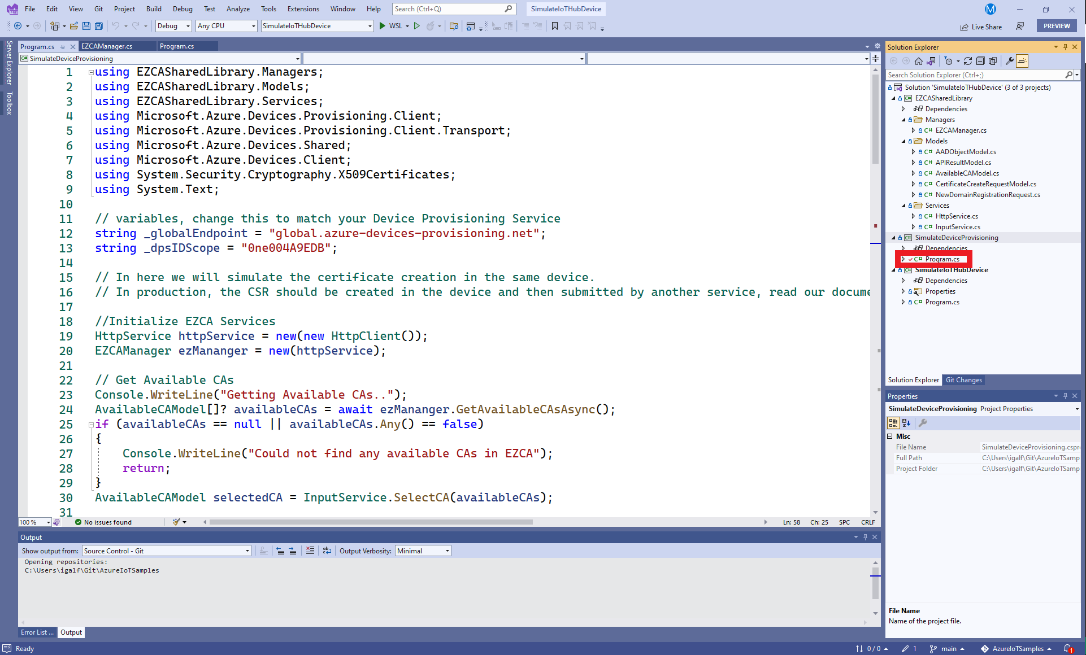
Task: Drag the Output verbosity Minimal slider
Action: click(x=422, y=551)
